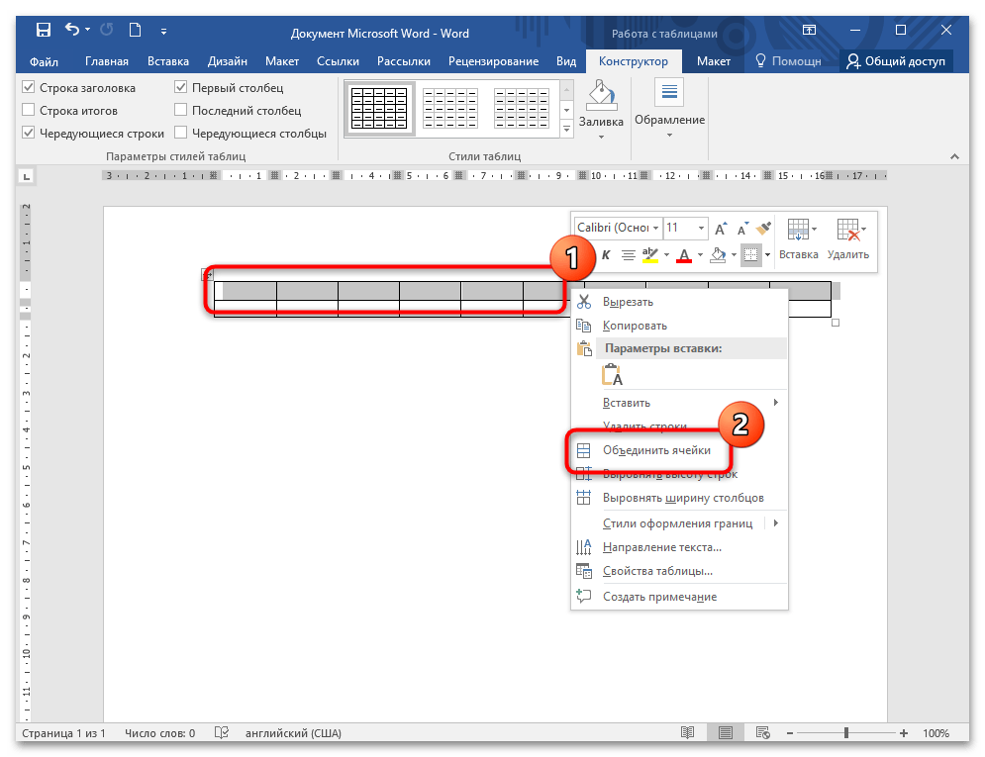This screenshot has height=757, width=985.
Task: Switch to read mode view icon
Action: click(x=688, y=732)
